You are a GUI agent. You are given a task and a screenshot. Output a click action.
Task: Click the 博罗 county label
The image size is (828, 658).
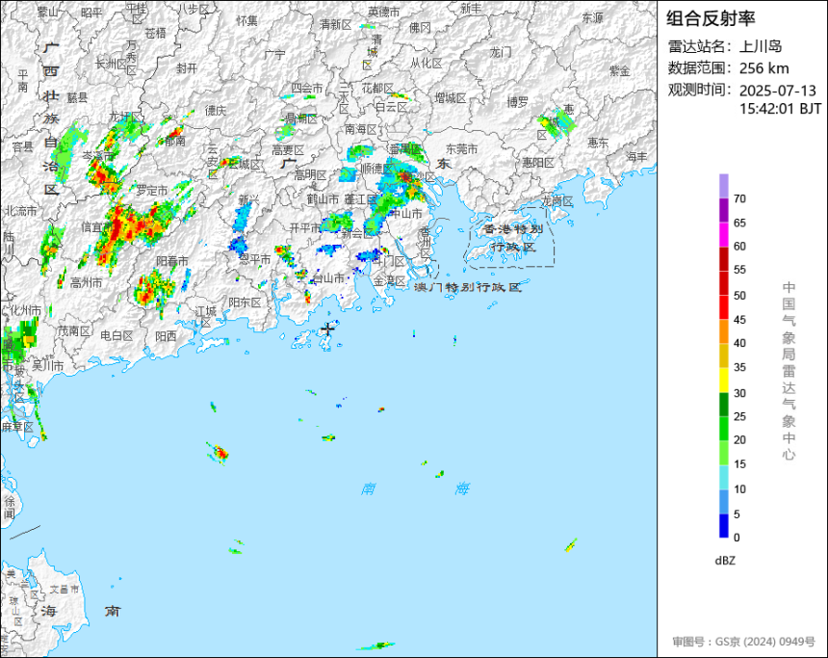pyautogui.click(x=518, y=102)
